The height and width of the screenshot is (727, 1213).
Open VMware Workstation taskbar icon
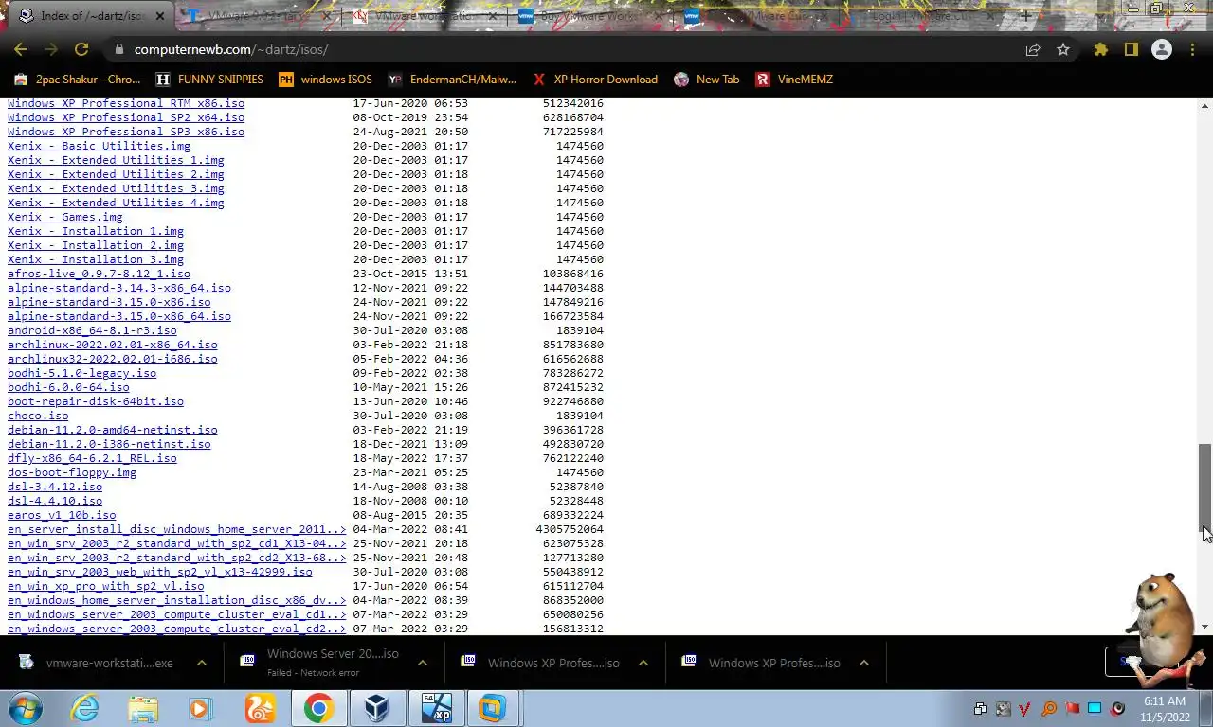click(x=493, y=708)
